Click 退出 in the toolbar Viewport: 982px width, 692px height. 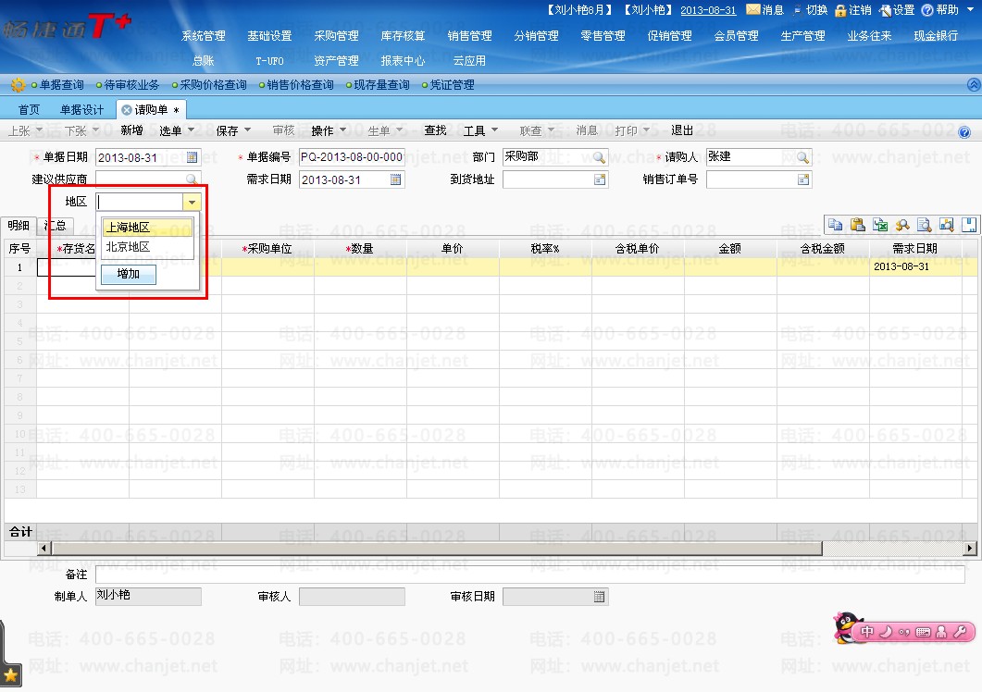click(x=682, y=130)
